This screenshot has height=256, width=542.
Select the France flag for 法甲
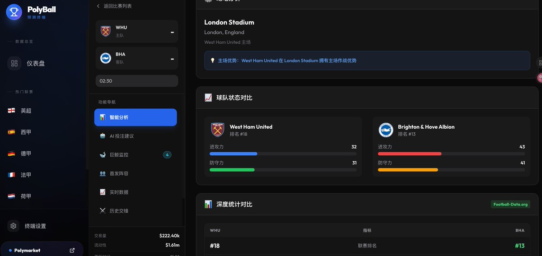point(11,175)
